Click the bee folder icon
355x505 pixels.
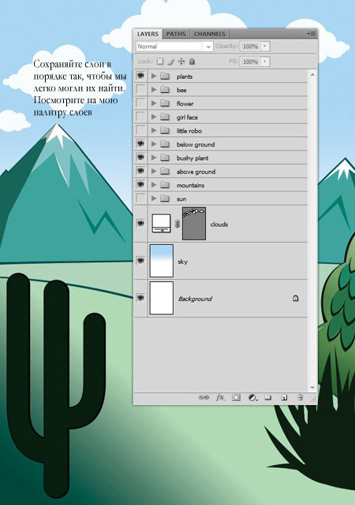165,90
